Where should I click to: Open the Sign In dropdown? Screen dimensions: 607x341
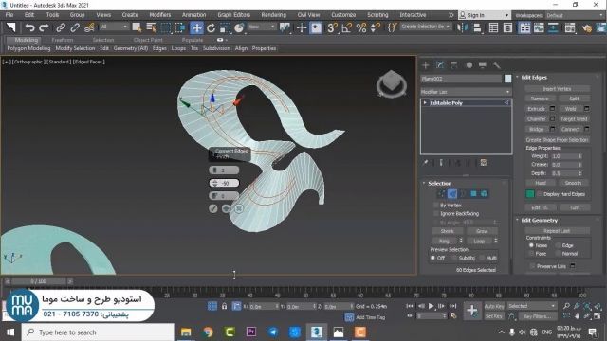pos(485,15)
